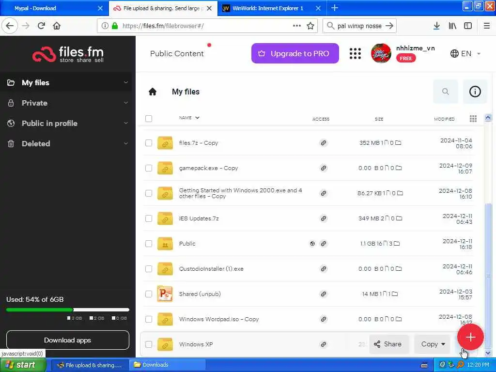Viewport: 496px width, 372px height.
Task: Close the files.fm browser tab
Action: 209,8
